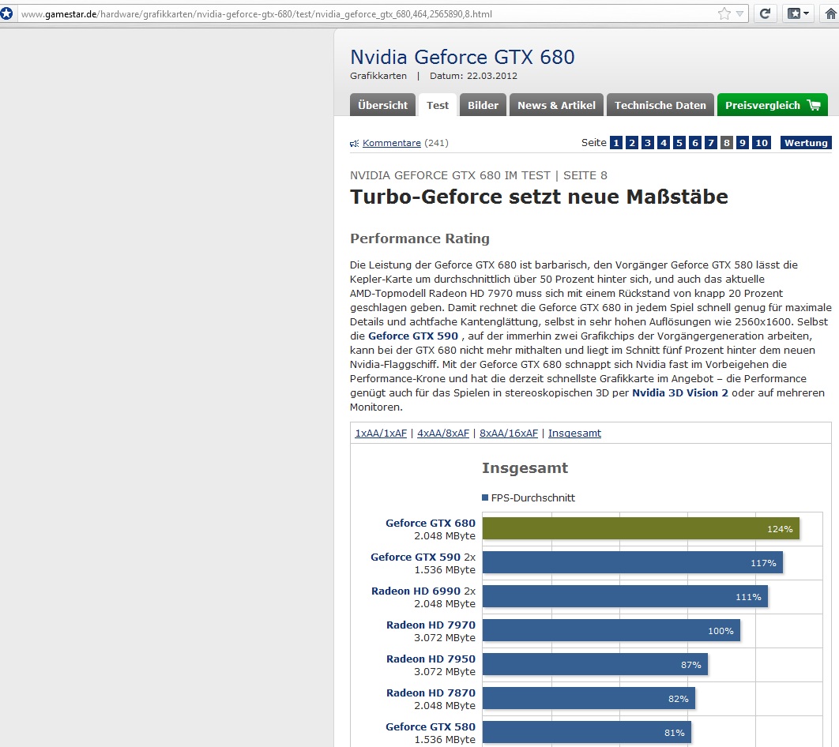Go to page 2 of the test

click(x=632, y=143)
